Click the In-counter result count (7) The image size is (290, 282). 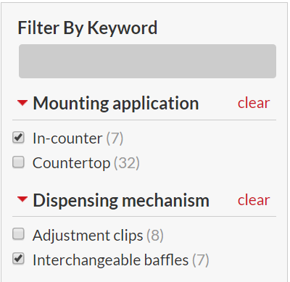[x=115, y=138]
